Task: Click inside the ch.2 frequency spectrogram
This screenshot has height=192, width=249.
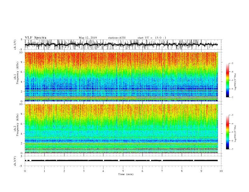Action: point(121,129)
